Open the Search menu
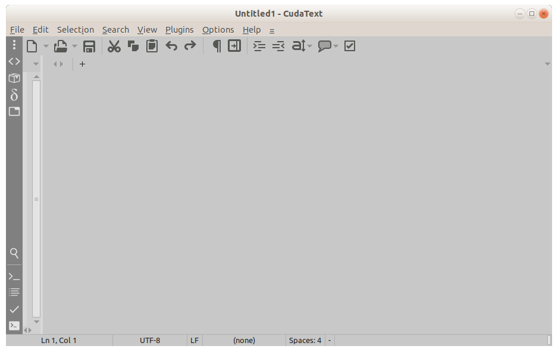Screen dimensions: 558x352 pos(115,30)
